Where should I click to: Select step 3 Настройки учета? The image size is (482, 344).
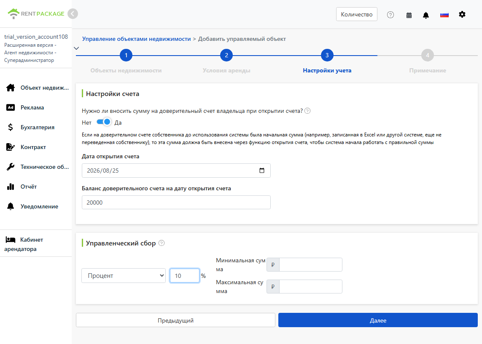click(327, 55)
